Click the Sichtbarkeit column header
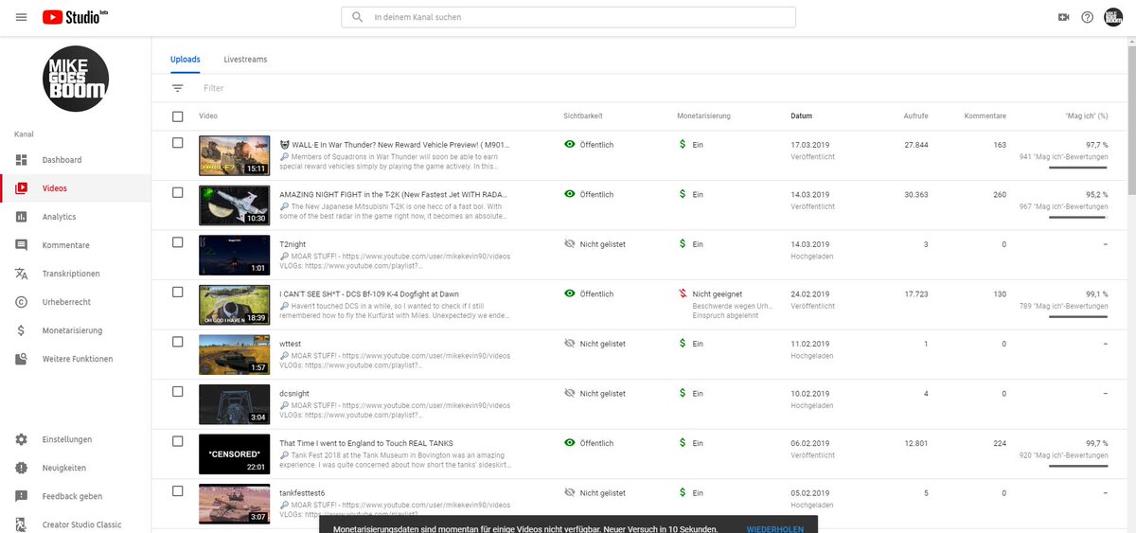The height and width of the screenshot is (533, 1136). coord(582,116)
